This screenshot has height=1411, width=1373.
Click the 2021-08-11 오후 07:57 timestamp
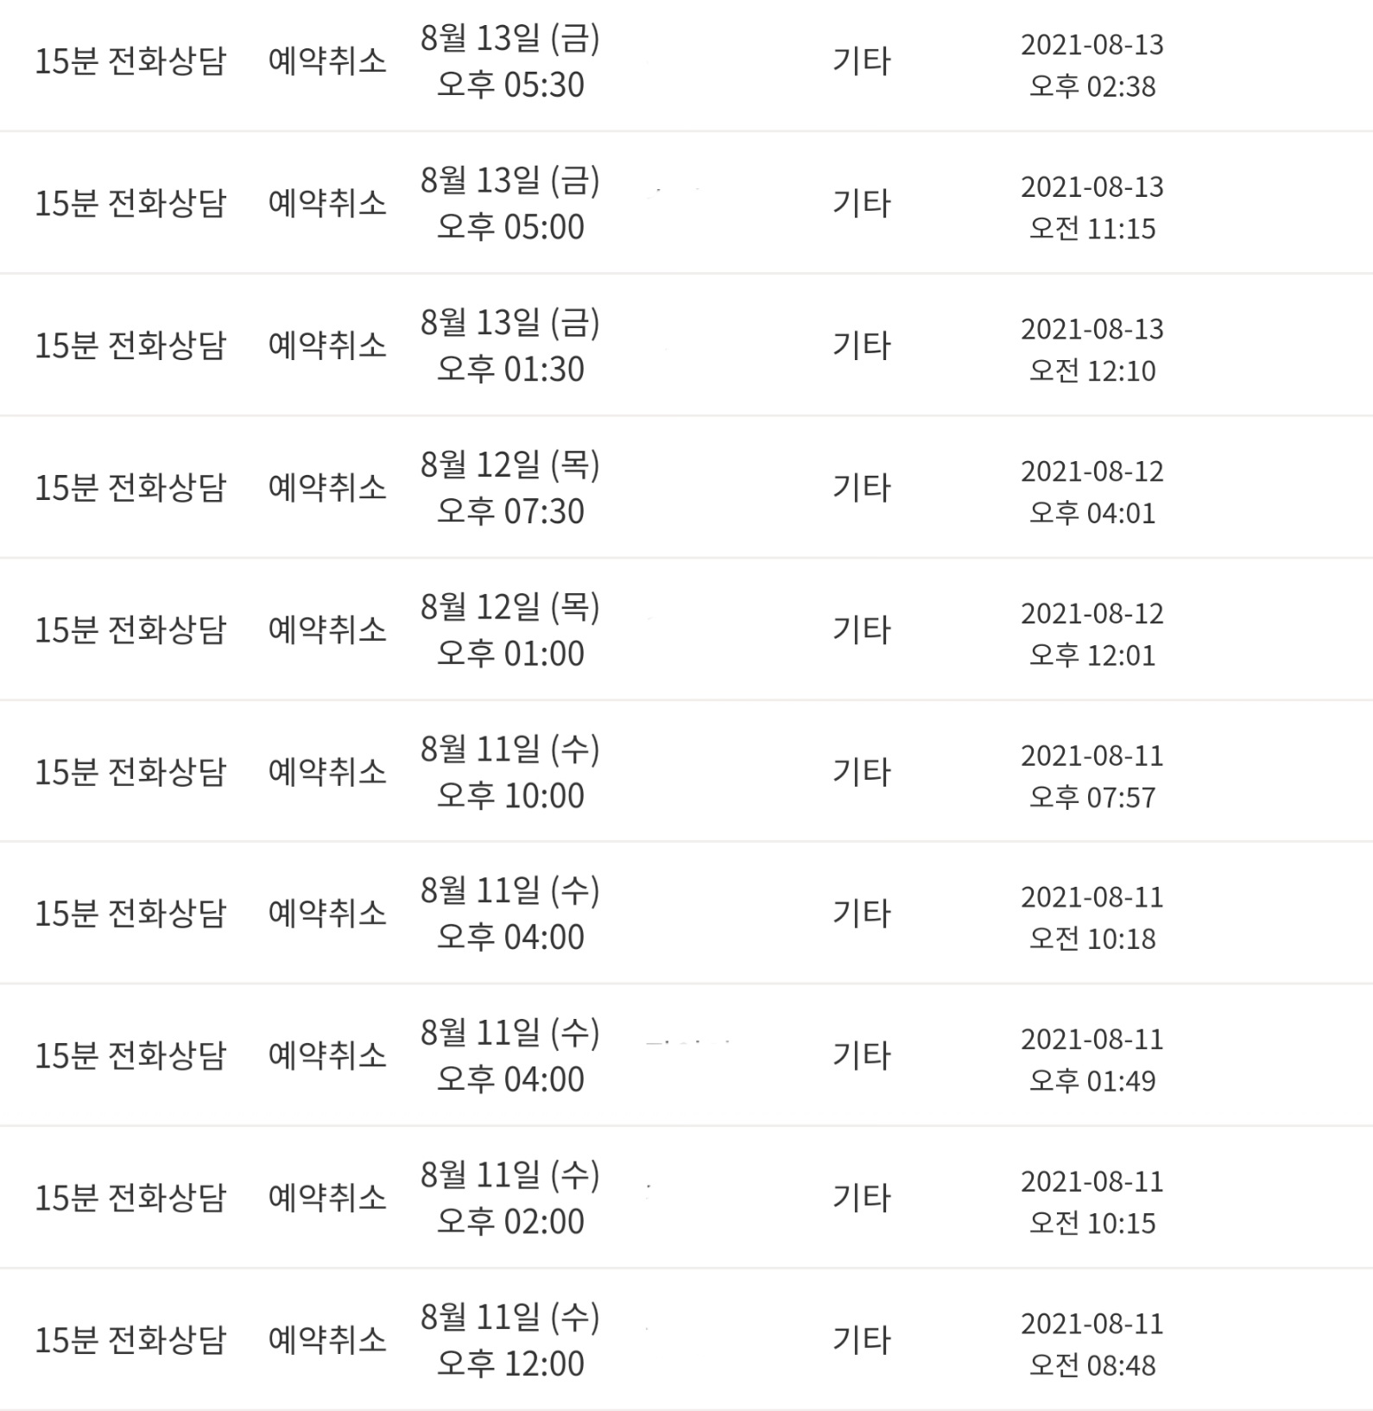click(1091, 776)
